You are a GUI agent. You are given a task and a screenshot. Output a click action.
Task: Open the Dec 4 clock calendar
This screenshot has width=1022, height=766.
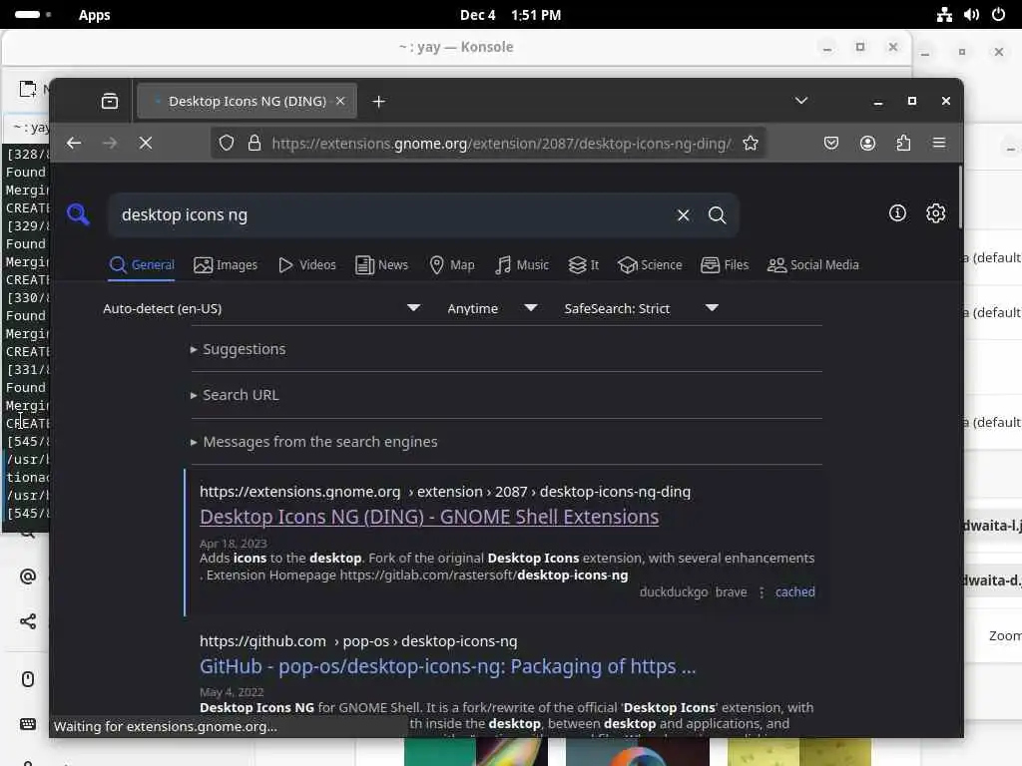(510, 15)
